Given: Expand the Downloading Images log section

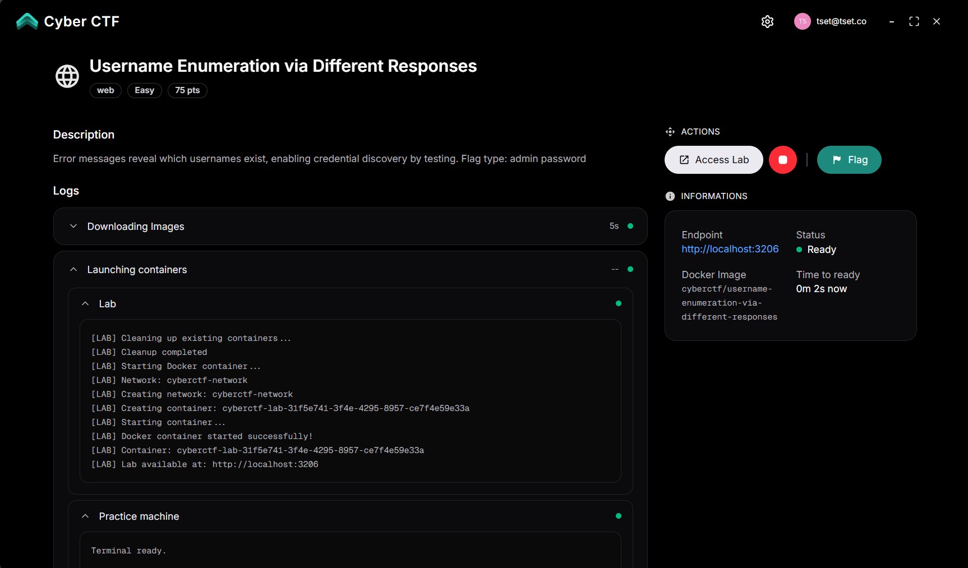Looking at the screenshot, I should tap(350, 226).
